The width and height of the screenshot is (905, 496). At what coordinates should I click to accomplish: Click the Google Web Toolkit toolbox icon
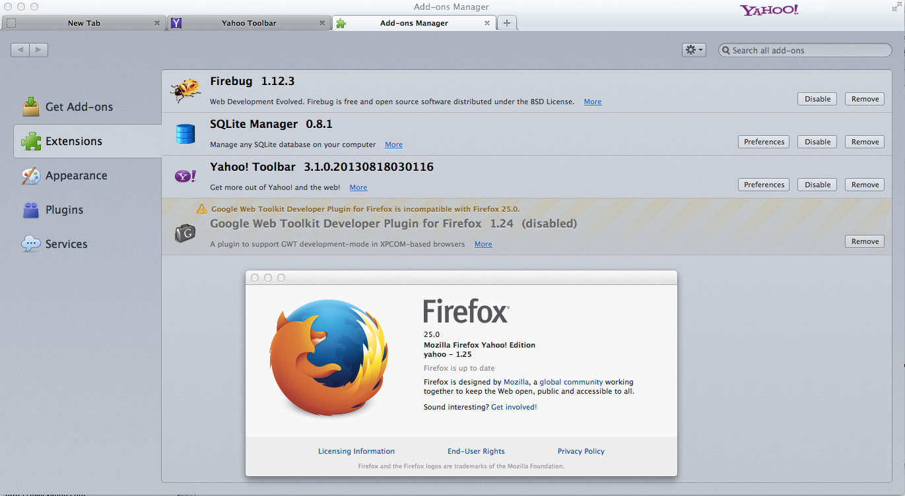(185, 233)
